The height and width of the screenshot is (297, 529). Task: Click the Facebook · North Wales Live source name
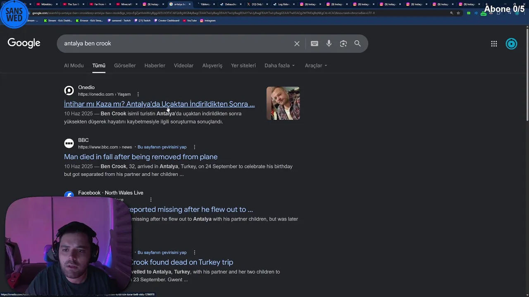111,193
